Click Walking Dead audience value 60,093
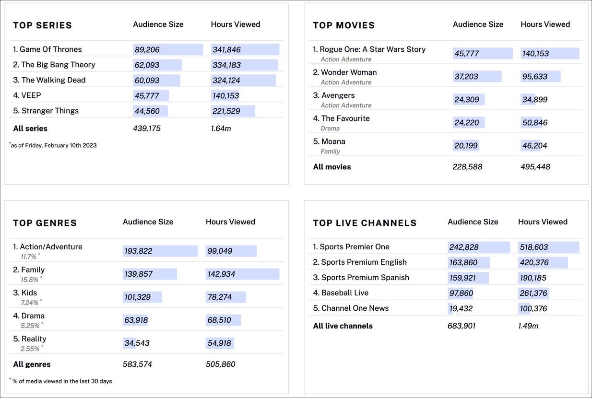592x398 pixels. click(x=147, y=81)
